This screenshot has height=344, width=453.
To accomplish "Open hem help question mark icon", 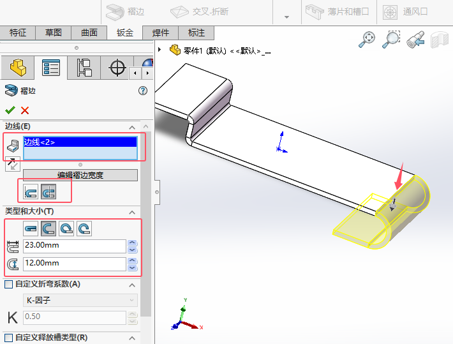I will tap(143, 91).
